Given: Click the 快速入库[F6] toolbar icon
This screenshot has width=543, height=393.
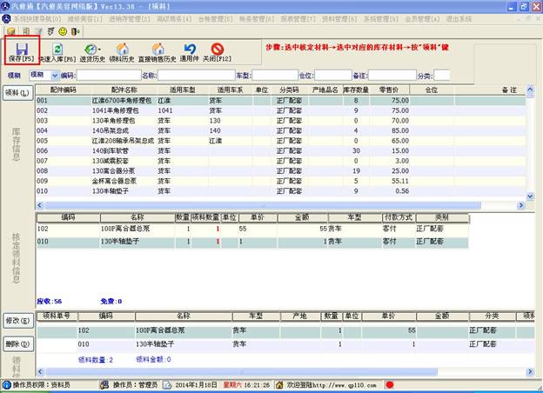Looking at the screenshot, I should pyautogui.click(x=57, y=54).
